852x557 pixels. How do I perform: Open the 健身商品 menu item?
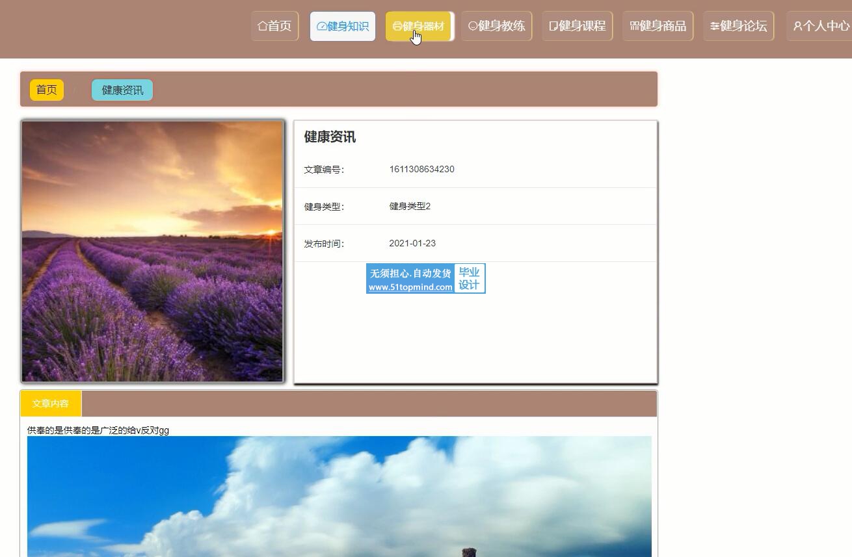(x=658, y=26)
